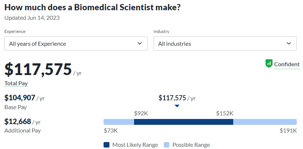This screenshot has width=303, height=149.
Task: Click the green Confident shield icon
Action: click(x=269, y=64)
